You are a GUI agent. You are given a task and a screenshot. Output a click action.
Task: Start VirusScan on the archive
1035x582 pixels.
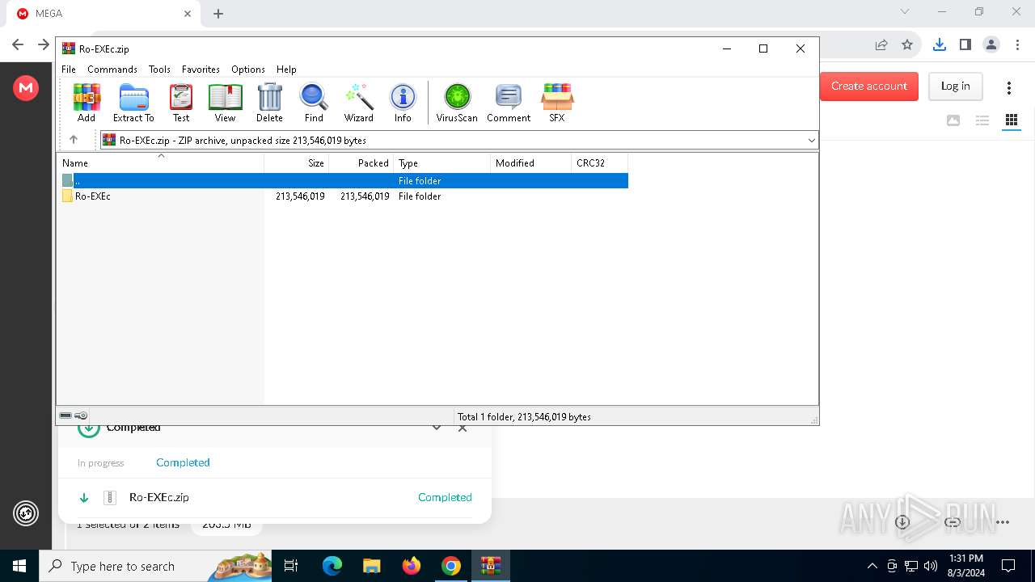(457, 103)
